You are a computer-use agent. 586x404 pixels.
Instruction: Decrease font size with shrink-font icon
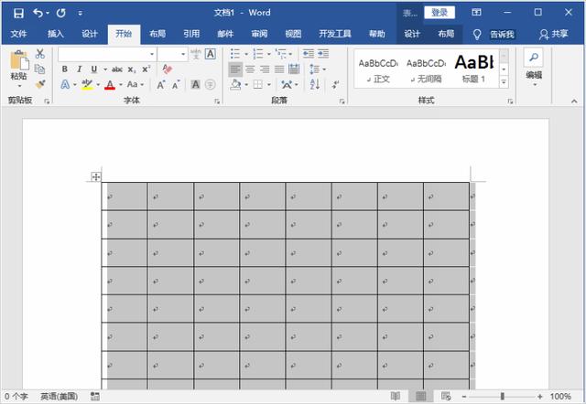(176, 85)
